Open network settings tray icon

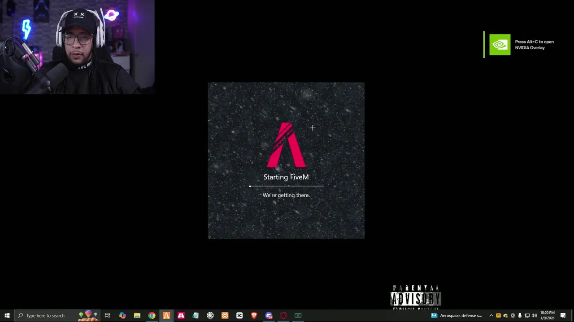pos(527,315)
